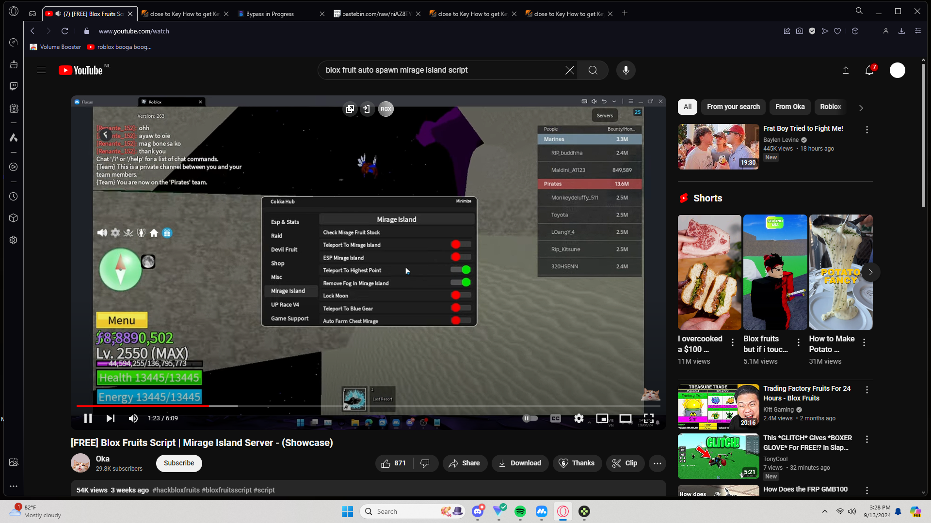Open options for the How to Make Potato Short
The width and height of the screenshot is (931, 523).
[x=864, y=342]
